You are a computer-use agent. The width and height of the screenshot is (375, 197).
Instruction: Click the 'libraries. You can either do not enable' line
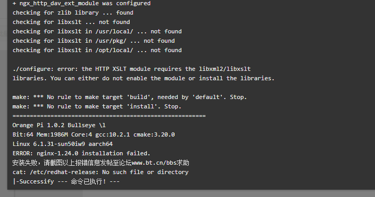point(143,78)
